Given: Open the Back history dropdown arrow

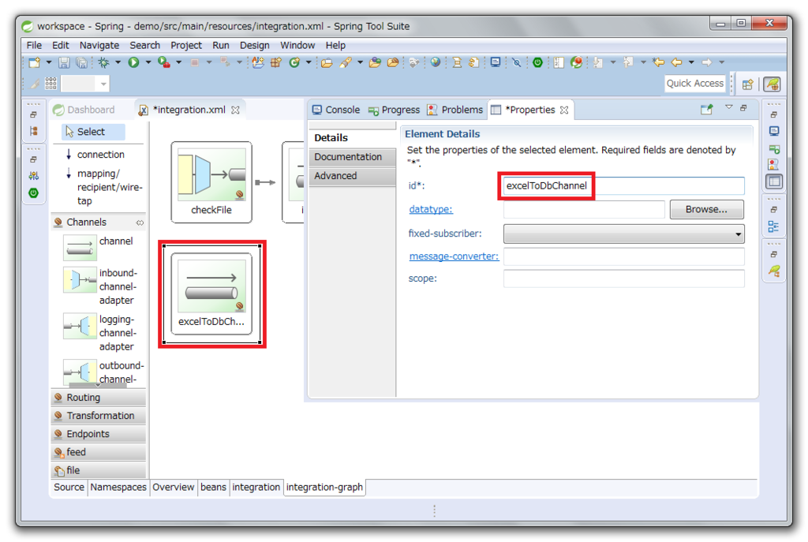Looking at the screenshot, I should click(x=691, y=62).
